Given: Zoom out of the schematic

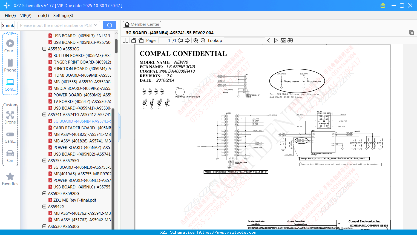Looking at the screenshot, I should point(203,40).
